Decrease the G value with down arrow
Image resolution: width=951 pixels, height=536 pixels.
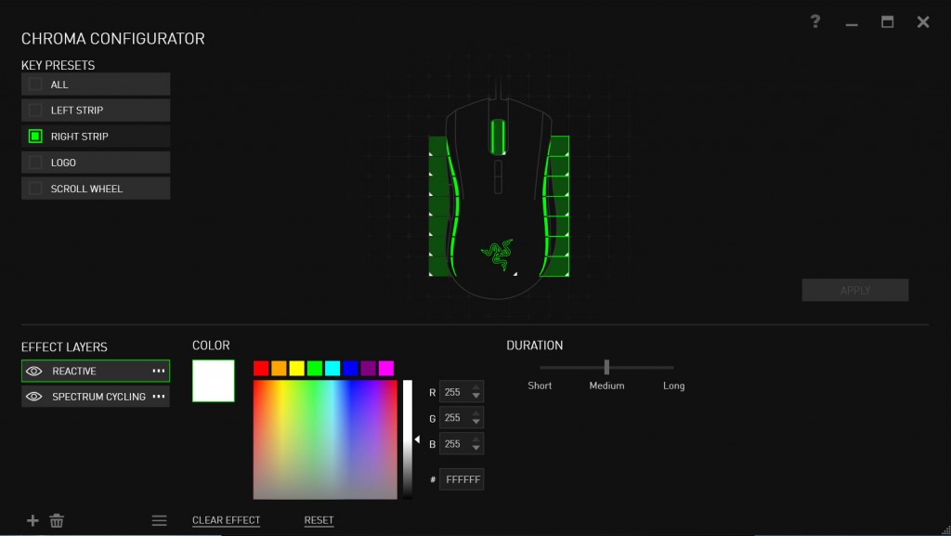476,422
